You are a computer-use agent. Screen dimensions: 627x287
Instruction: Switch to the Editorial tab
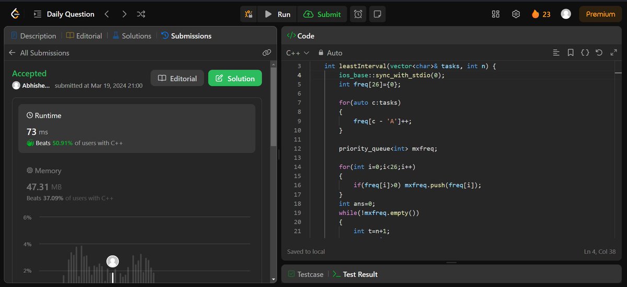click(84, 36)
